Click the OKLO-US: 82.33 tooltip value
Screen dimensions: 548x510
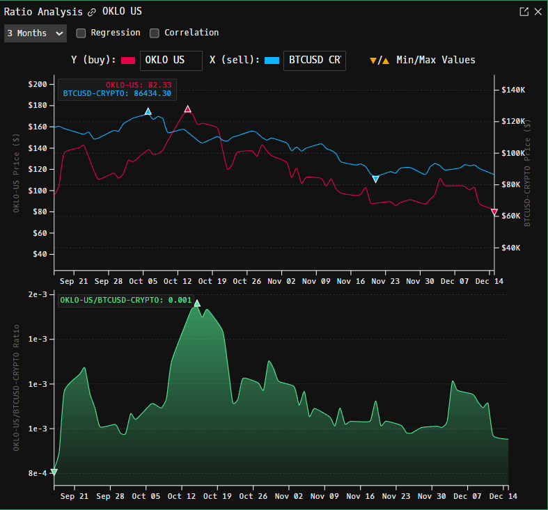139,86
